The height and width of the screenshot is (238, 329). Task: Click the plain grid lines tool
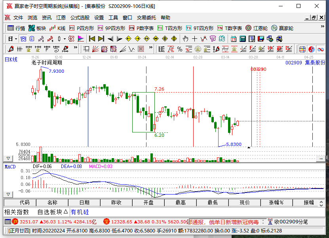(x=19, y=49)
